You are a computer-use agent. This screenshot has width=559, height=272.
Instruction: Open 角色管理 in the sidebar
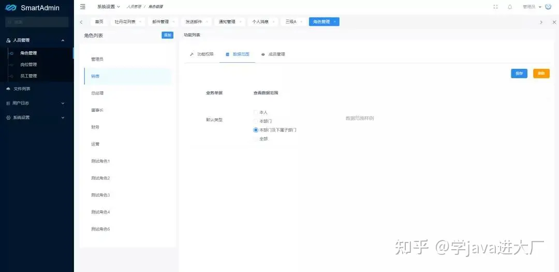pos(28,53)
